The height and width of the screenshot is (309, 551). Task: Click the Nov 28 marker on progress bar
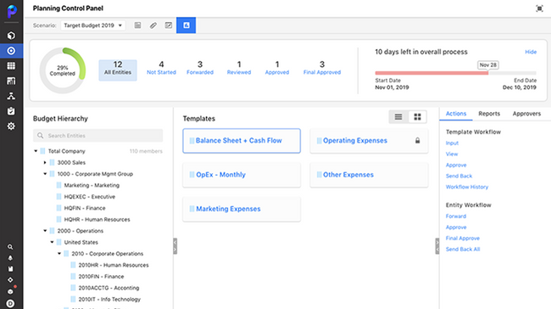[487, 65]
